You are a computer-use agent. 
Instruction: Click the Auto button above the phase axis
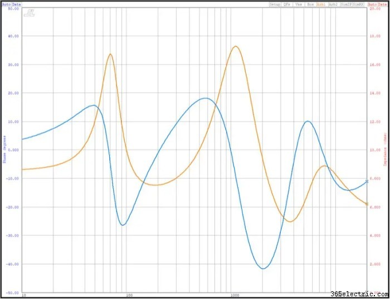6,4
